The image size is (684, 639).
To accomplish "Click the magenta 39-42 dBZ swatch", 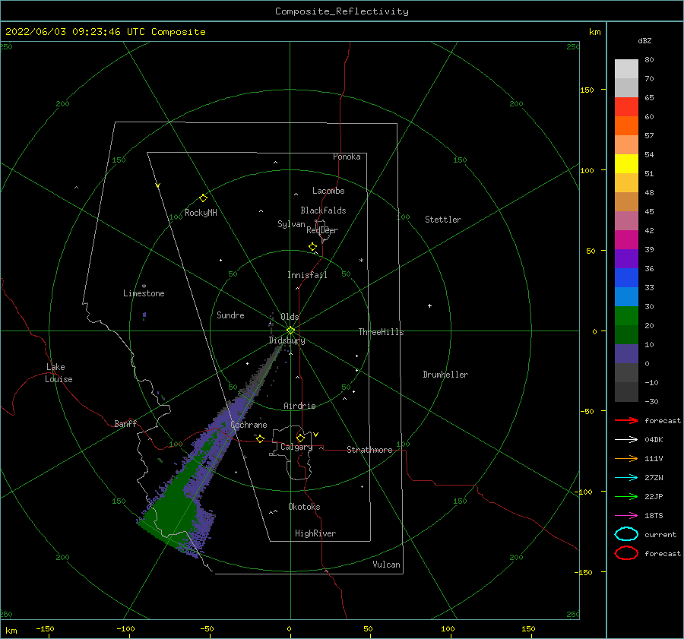I will (626, 240).
